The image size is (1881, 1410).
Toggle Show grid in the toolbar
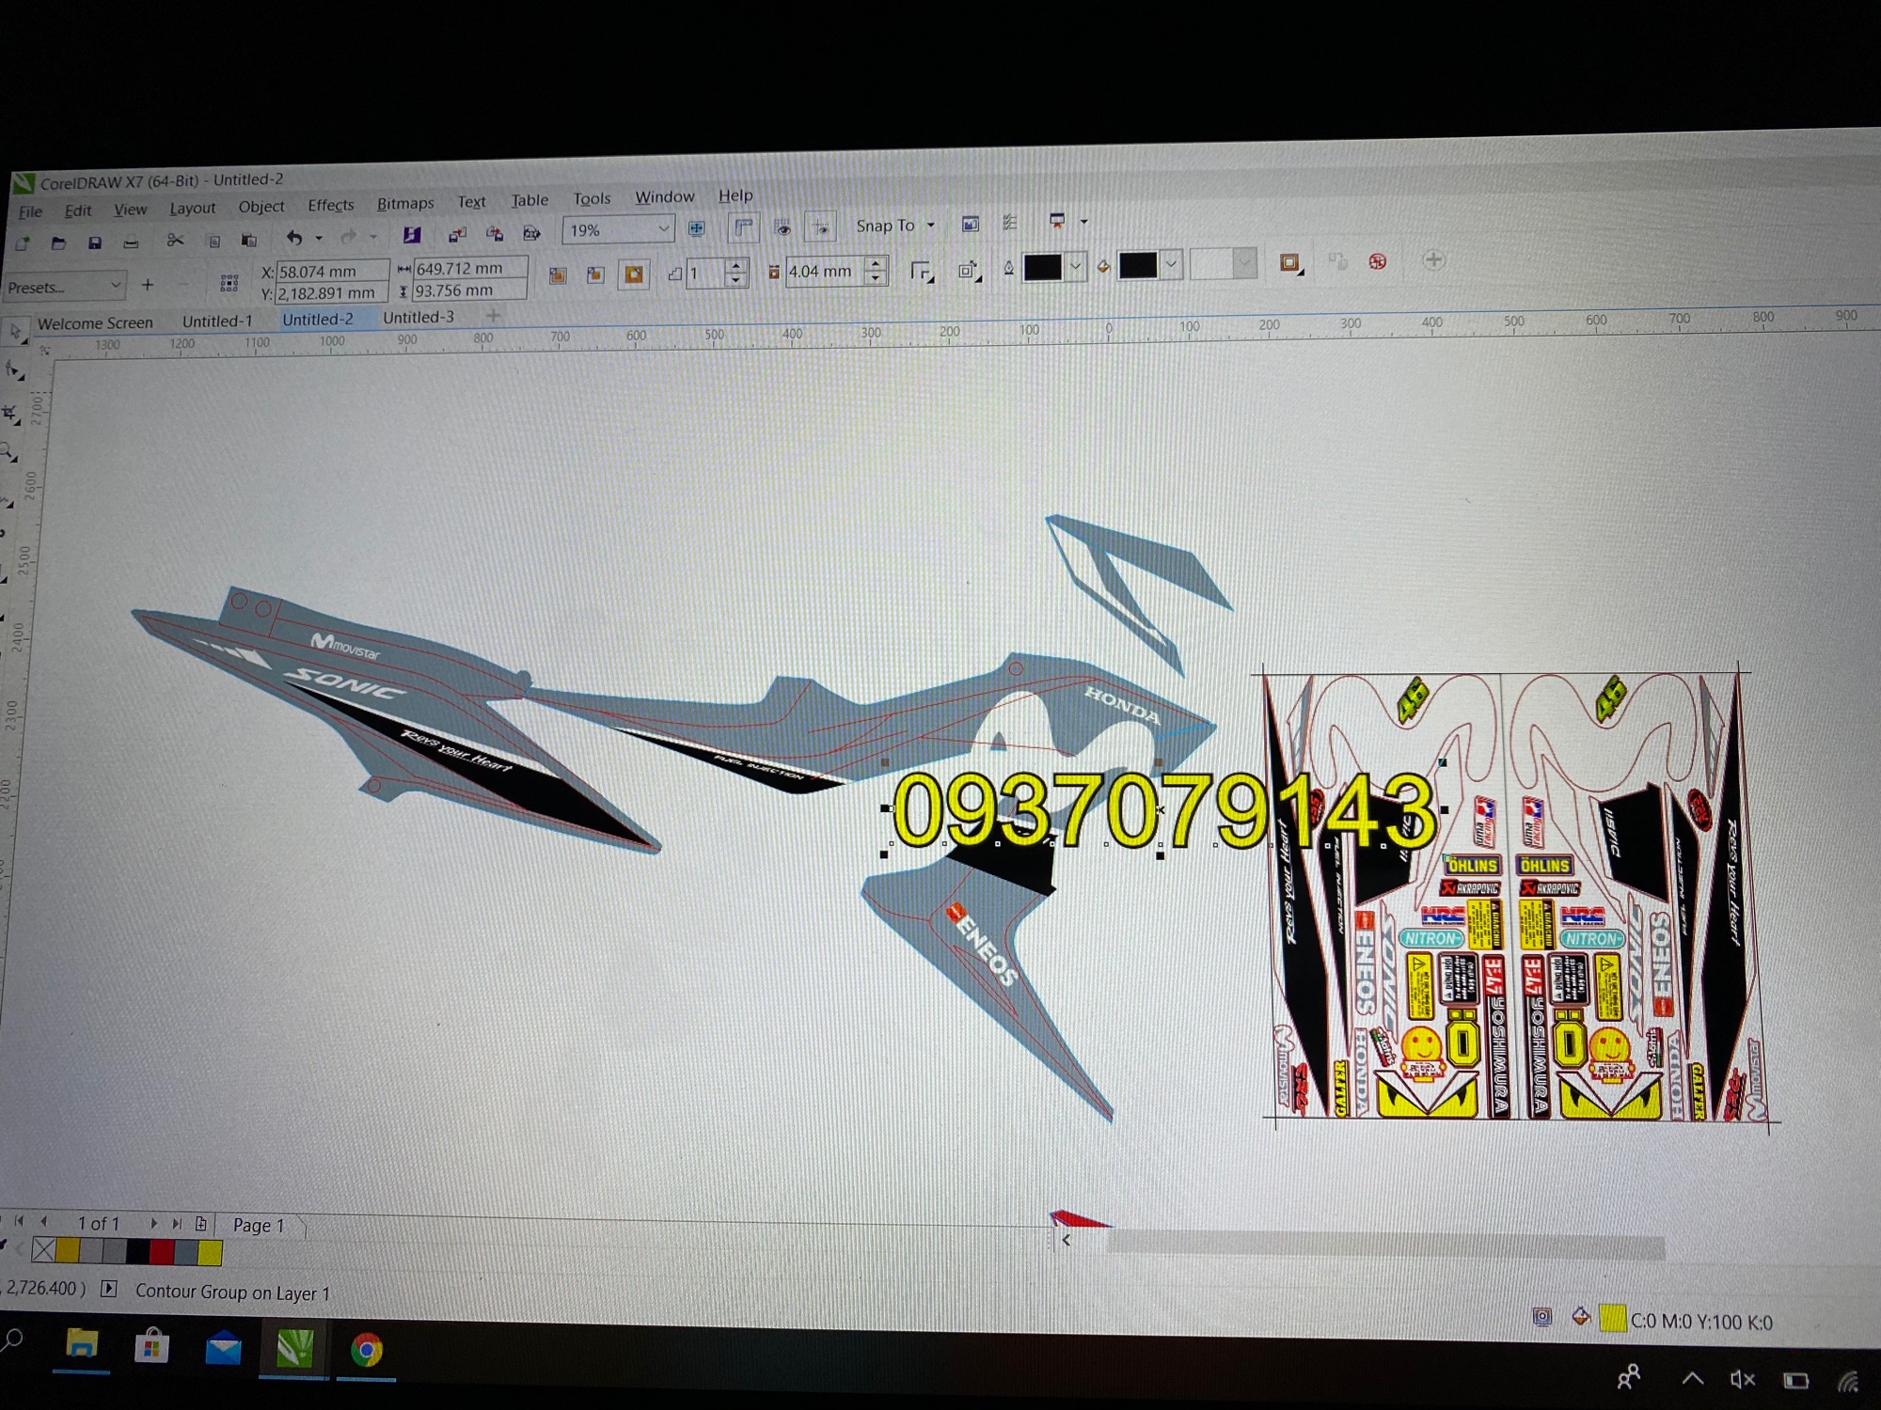click(x=782, y=227)
